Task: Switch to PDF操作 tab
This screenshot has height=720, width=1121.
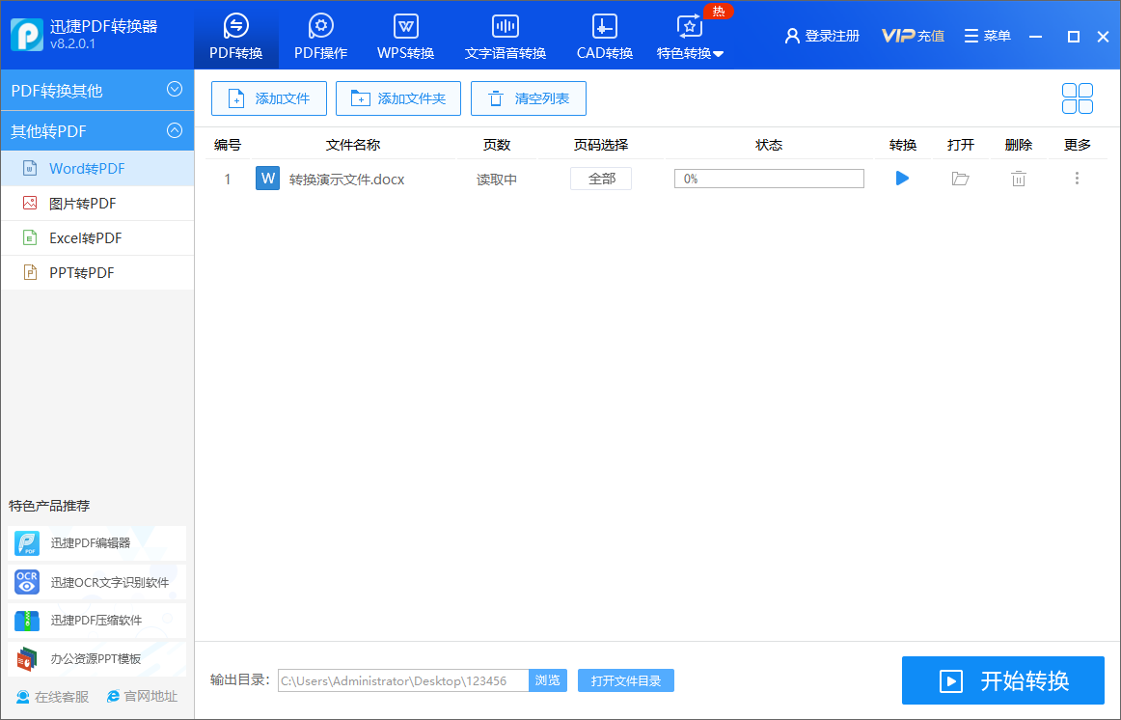Action: pos(321,36)
